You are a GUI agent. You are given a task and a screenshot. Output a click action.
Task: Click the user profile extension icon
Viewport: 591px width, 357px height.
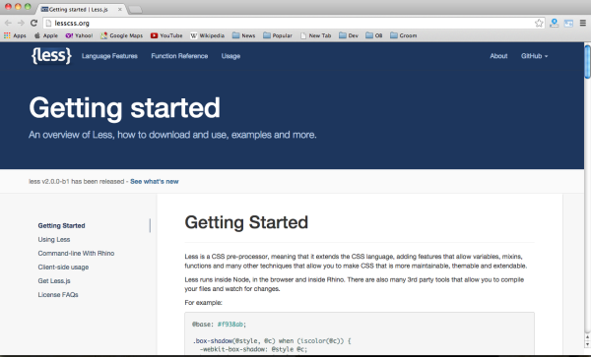[554, 23]
